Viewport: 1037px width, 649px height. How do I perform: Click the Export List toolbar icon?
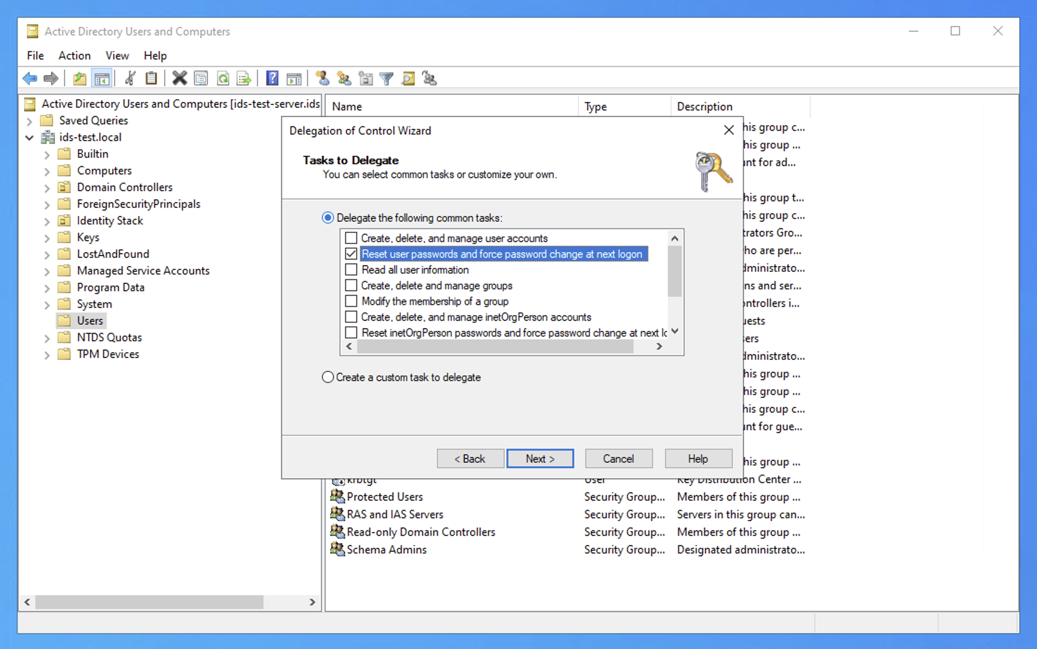pos(244,78)
